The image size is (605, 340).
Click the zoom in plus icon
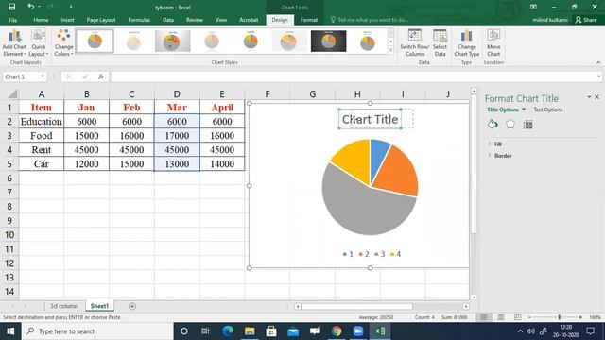click(580, 317)
